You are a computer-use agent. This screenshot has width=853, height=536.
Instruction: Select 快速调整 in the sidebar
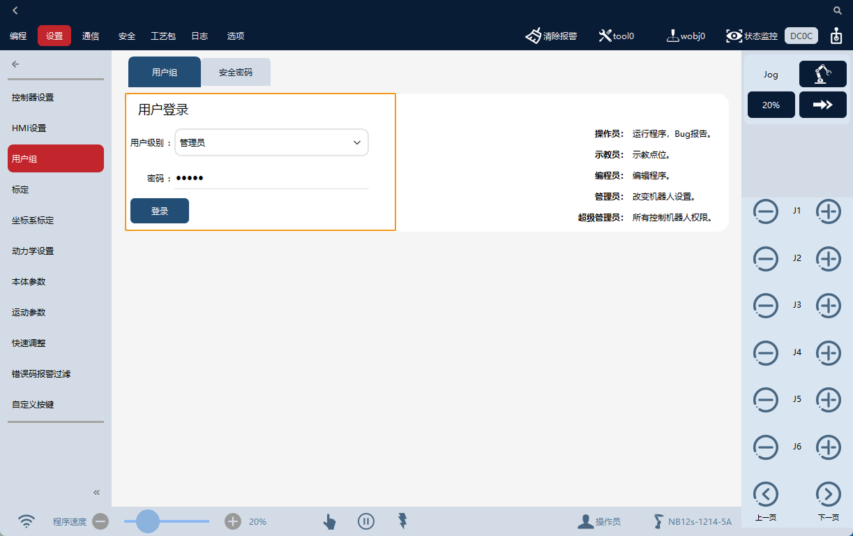56,343
